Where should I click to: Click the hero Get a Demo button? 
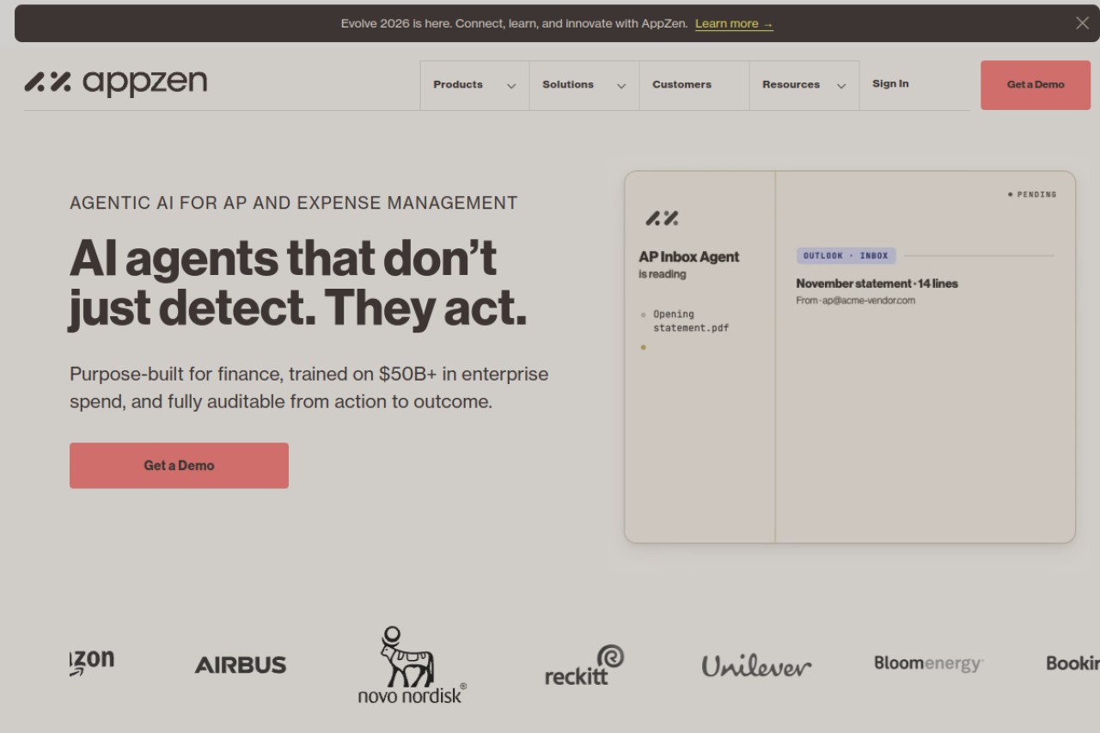click(x=179, y=466)
